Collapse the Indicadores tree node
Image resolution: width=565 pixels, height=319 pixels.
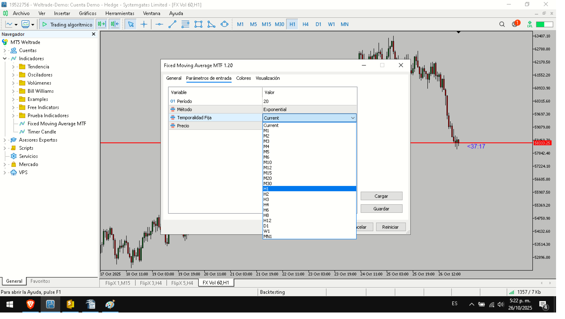(5, 59)
